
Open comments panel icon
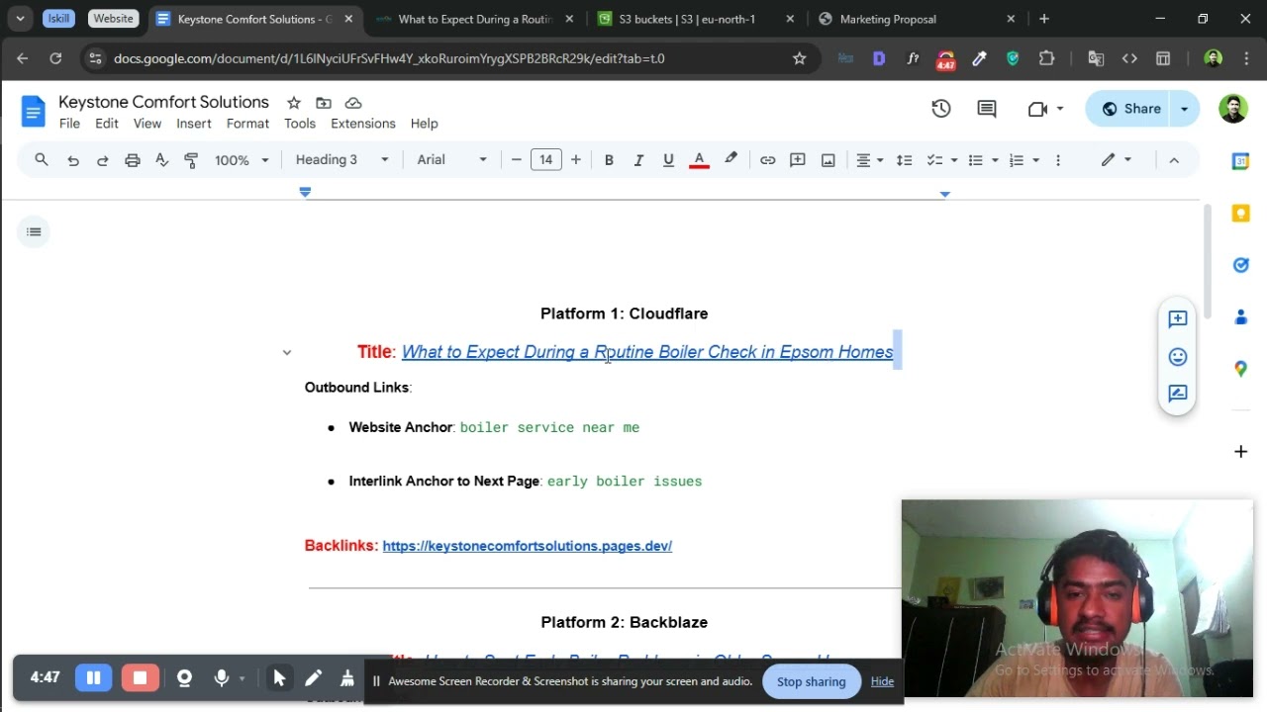click(987, 109)
